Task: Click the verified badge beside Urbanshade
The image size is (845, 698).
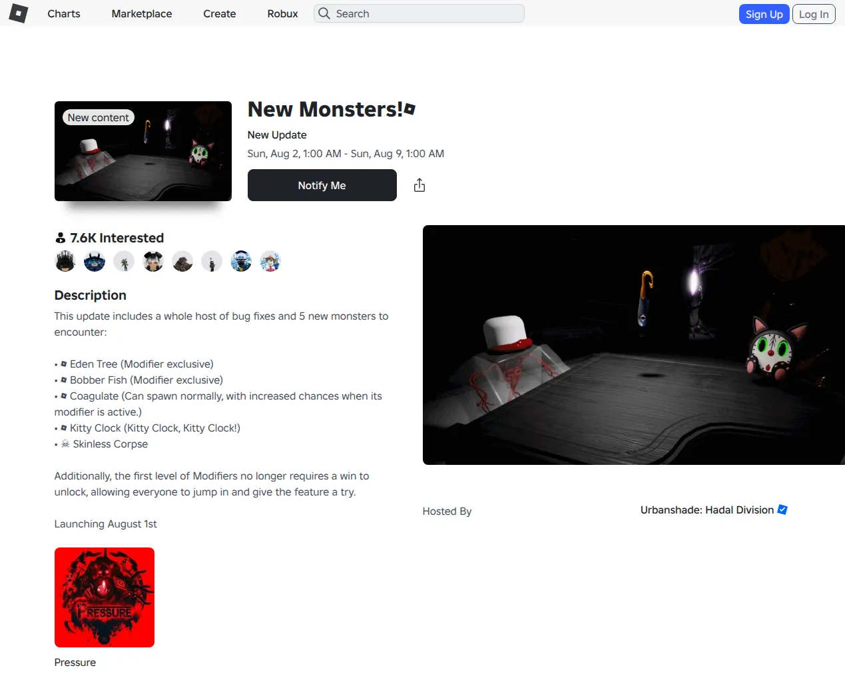Action: click(x=782, y=510)
